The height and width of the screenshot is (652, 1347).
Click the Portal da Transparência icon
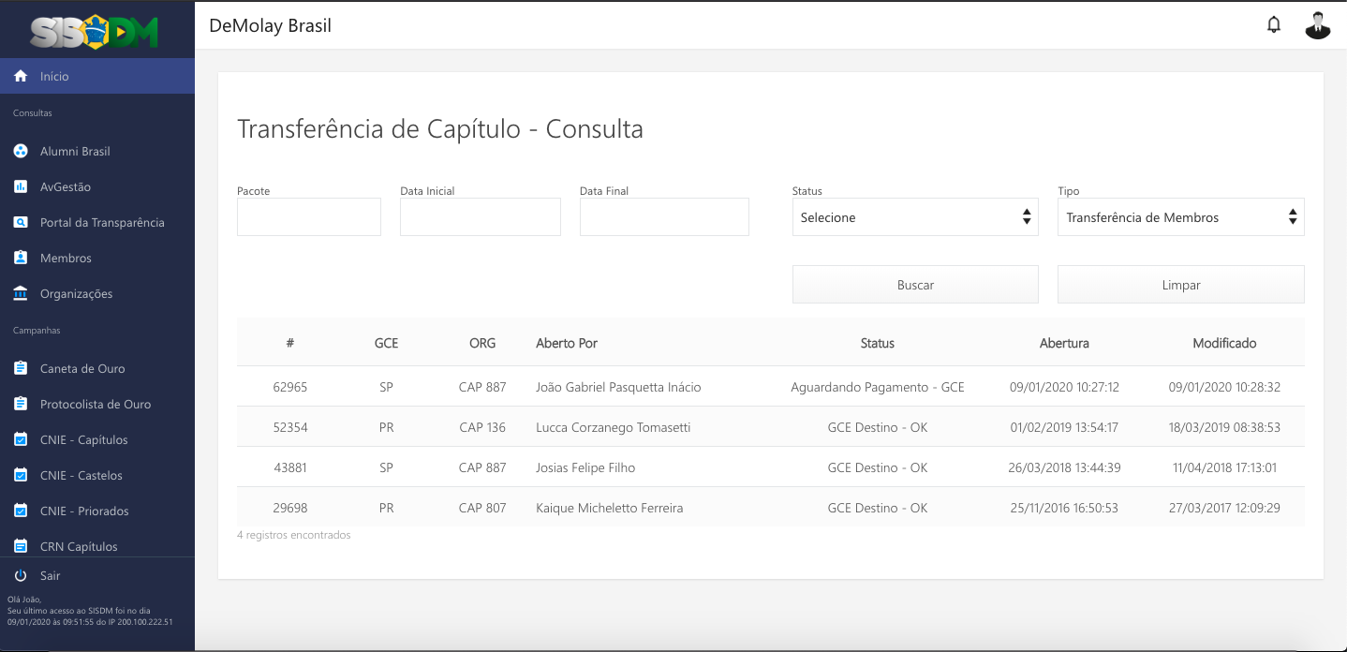point(21,223)
